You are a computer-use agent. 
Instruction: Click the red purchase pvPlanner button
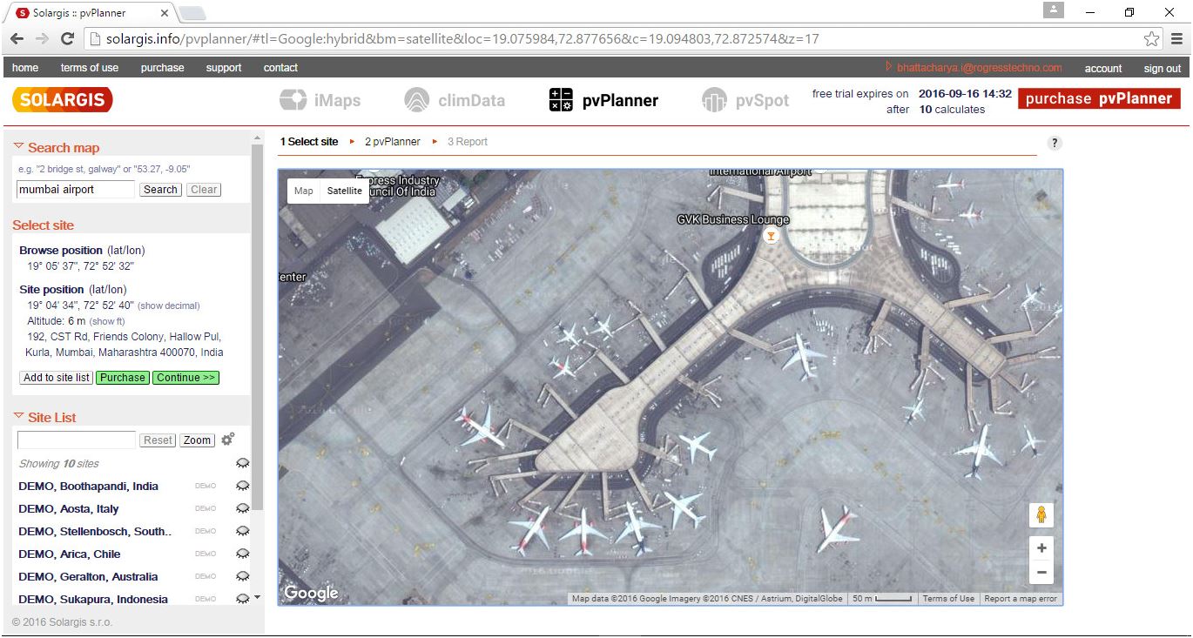pos(1099,98)
